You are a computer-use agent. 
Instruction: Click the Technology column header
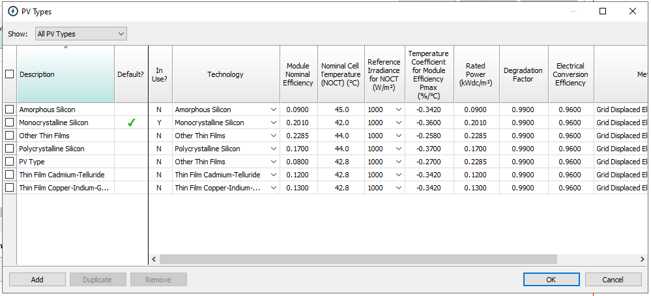pos(225,74)
